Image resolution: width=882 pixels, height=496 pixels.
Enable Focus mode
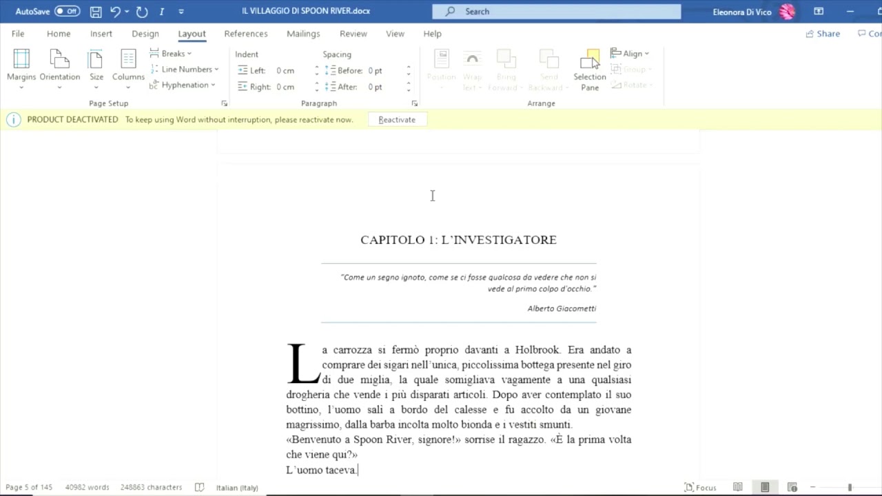[700, 488]
